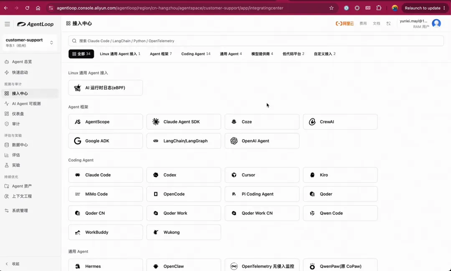Click the MiMo Code icon
Image resolution: width=451 pixels, height=271 pixels.
coord(77,194)
